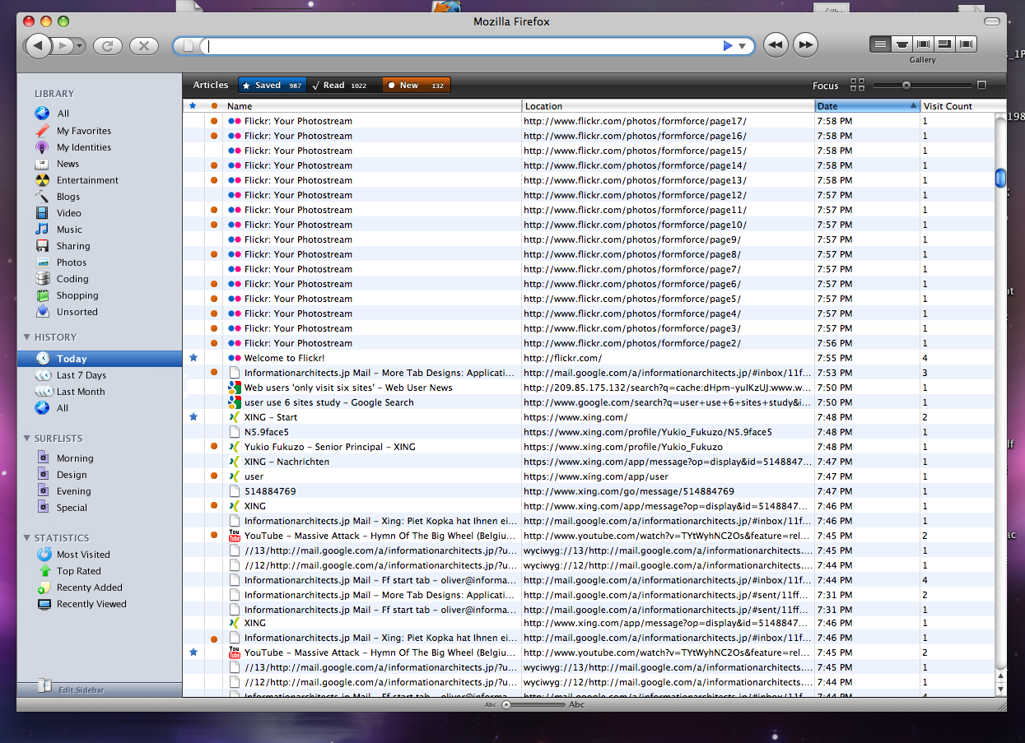Click the vertical scrollbar thumb of list

(x=1000, y=178)
